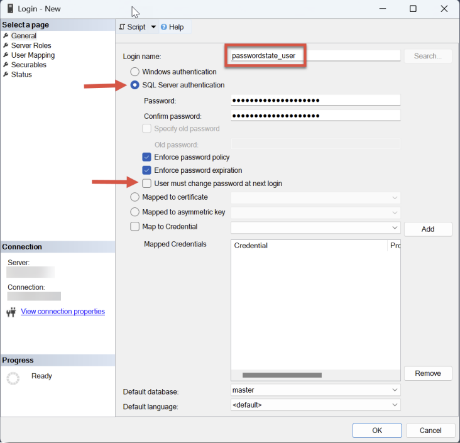460x443 pixels.
Task: Click the Credential column header
Action: point(309,246)
